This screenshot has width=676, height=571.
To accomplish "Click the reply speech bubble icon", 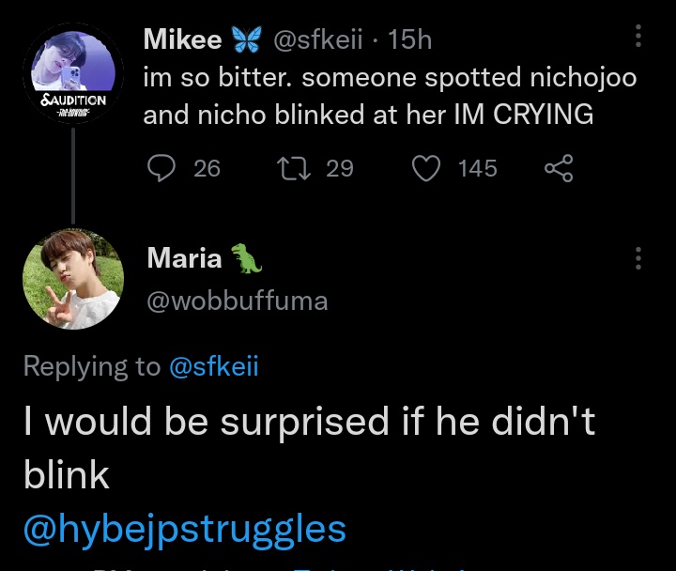I will click(161, 168).
